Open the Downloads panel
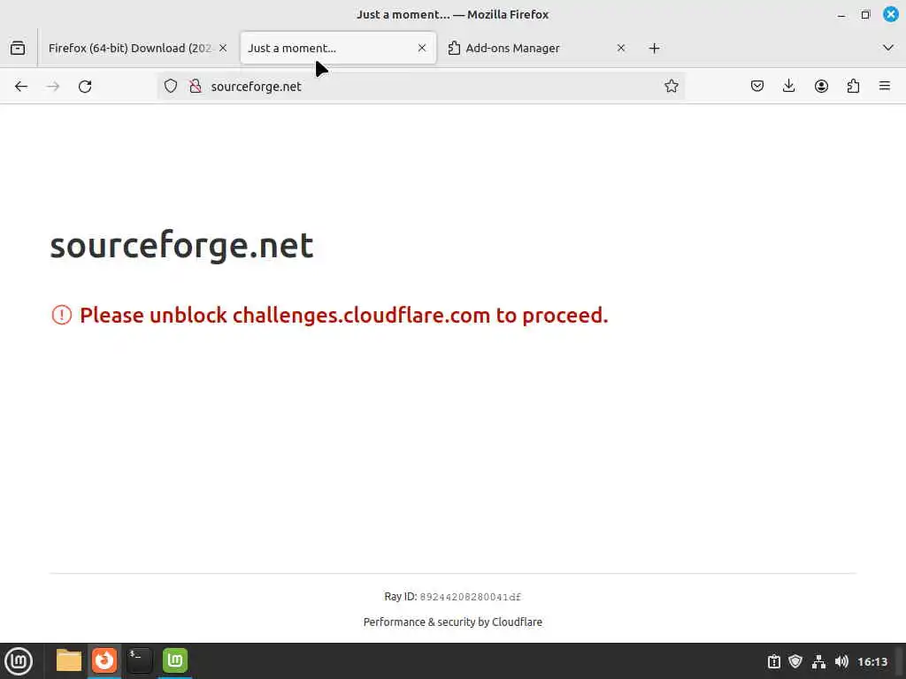This screenshot has width=906, height=679. tap(788, 86)
